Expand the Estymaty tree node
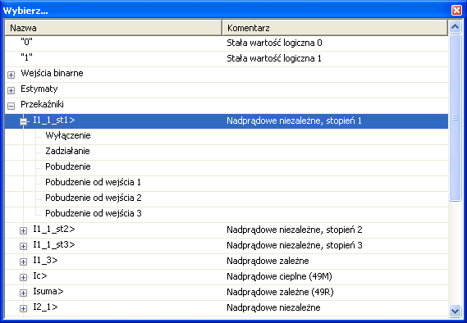Viewport: 467px width, 323px height. point(11,90)
